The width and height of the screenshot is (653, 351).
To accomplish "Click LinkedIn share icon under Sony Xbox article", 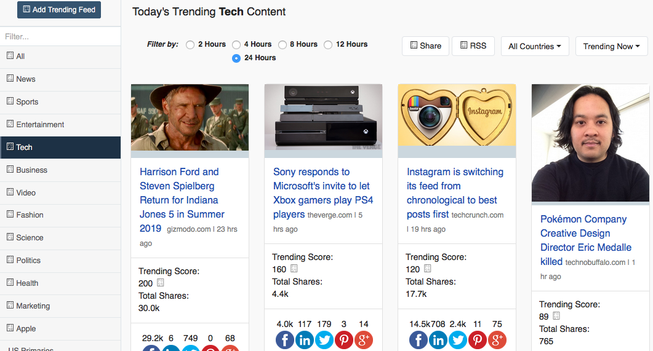I will click(x=305, y=340).
